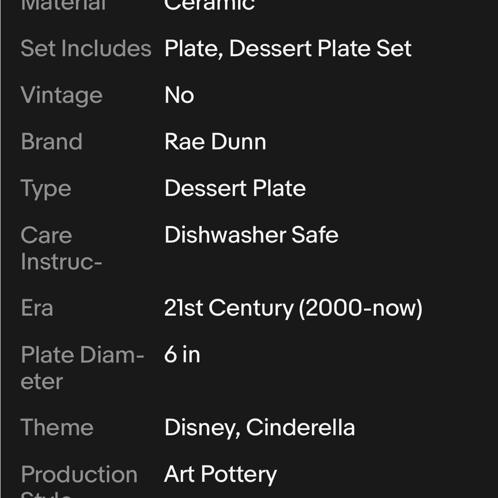The width and height of the screenshot is (498, 498).
Task: Click the 'Ceramic' material value
Action: coord(210,5)
